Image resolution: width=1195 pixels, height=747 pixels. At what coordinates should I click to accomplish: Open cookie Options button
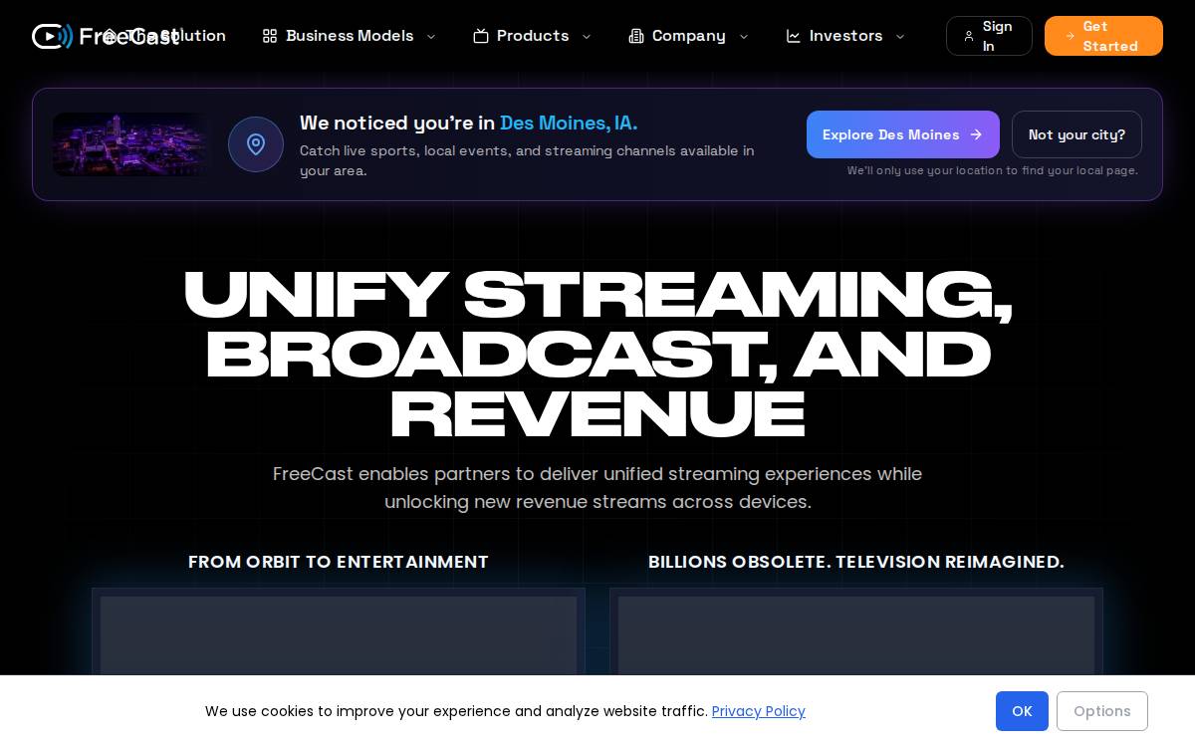pyautogui.click(x=1102, y=711)
